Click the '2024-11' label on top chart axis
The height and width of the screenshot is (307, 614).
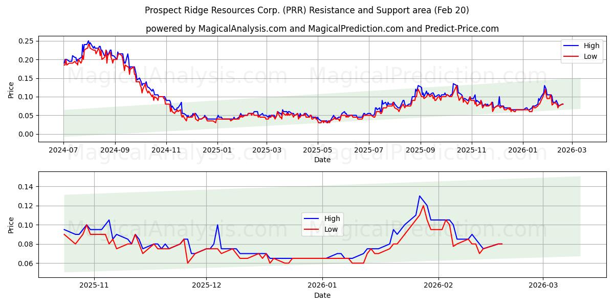click(166, 151)
